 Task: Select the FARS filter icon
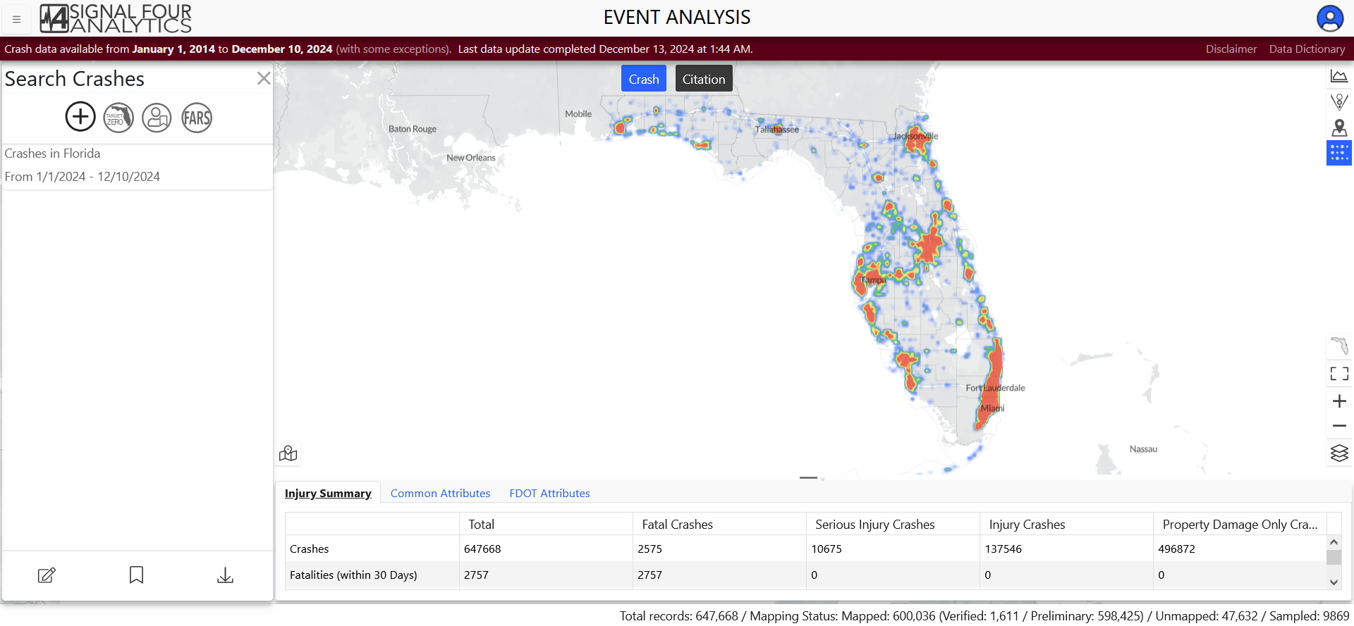pyautogui.click(x=197, y=118)
